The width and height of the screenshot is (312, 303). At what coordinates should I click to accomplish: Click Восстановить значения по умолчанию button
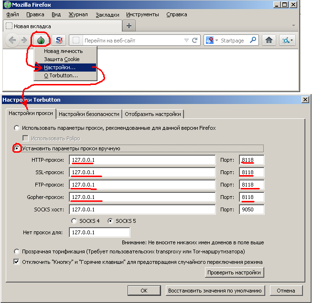[x=215, y=291]
